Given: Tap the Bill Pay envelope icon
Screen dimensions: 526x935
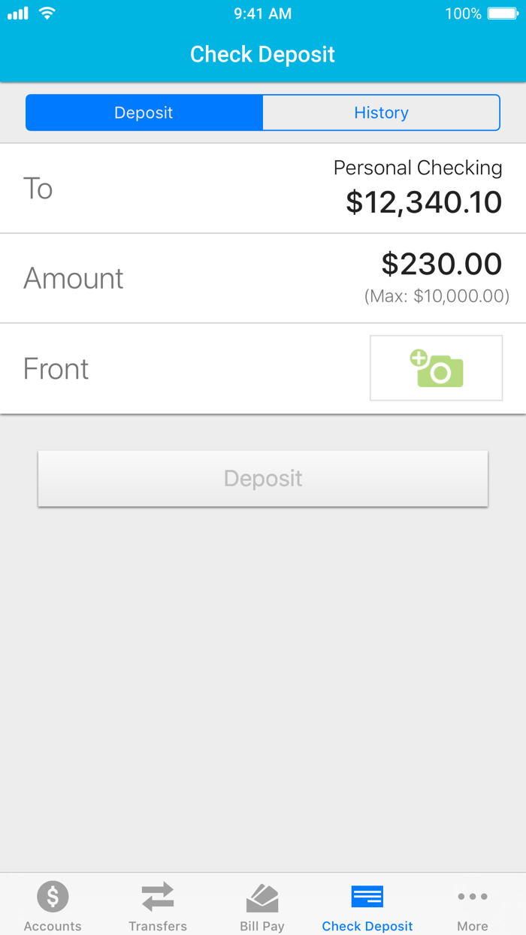Looking at the screenshot, I should coord(262,896).
